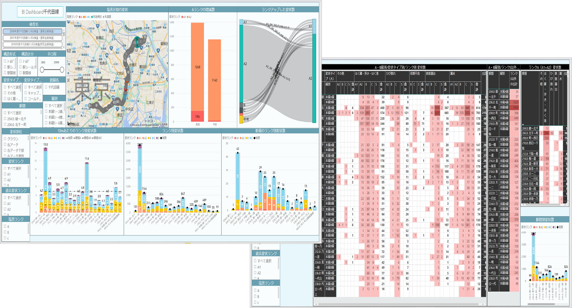Click the orange A2 legend marker in Aランクの増減数
The height and width of the screenshot is (308, 572).
(x=188, y=17)
